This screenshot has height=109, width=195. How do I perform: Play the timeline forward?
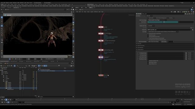[x=8, y=100]
